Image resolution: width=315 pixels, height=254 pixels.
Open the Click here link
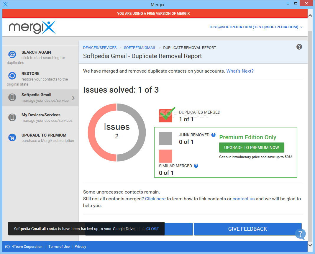[155, 199]
